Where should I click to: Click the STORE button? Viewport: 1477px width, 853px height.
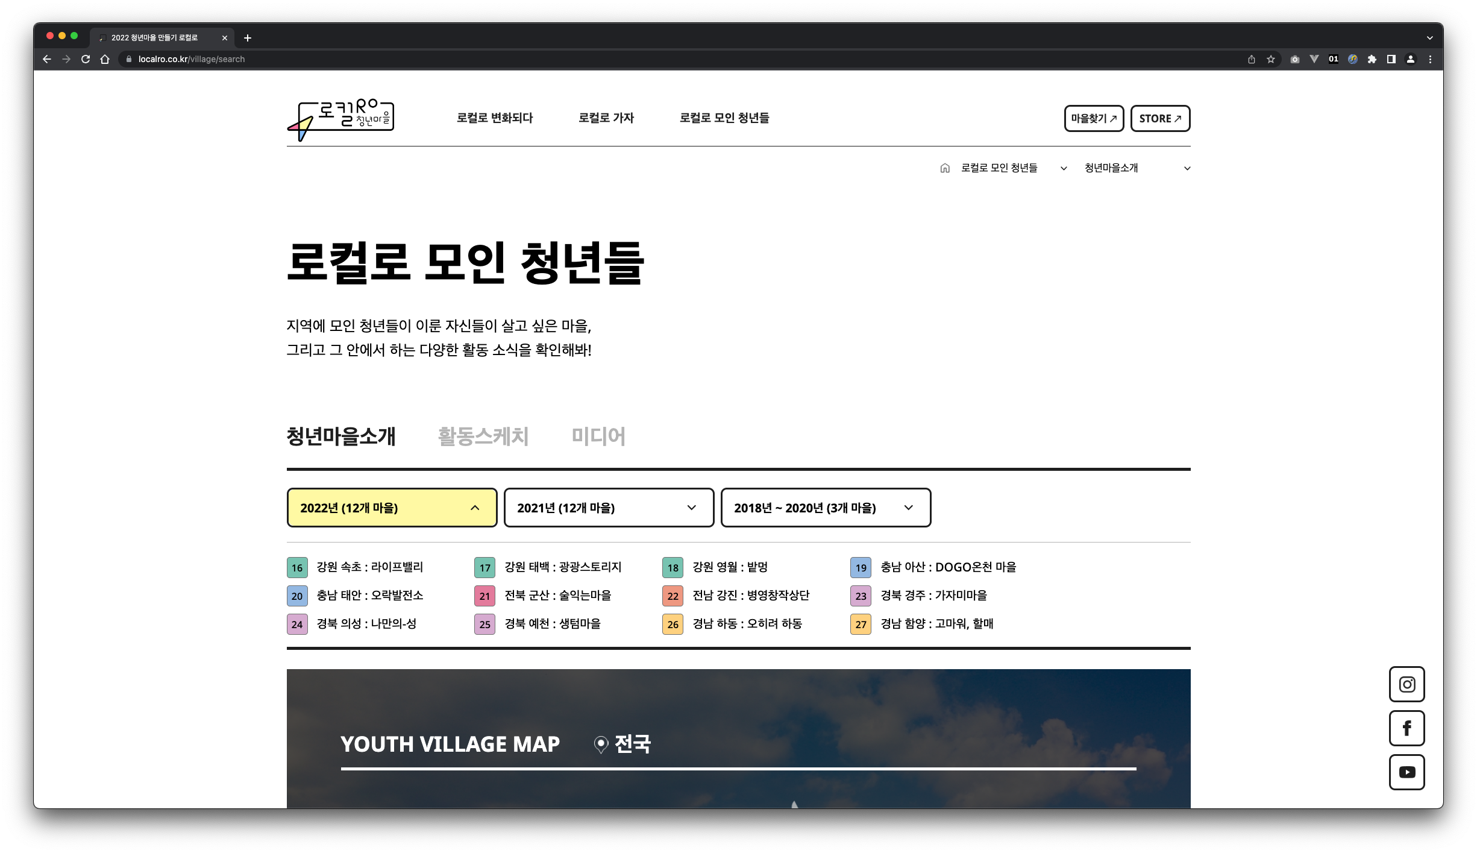(1160, 118)
